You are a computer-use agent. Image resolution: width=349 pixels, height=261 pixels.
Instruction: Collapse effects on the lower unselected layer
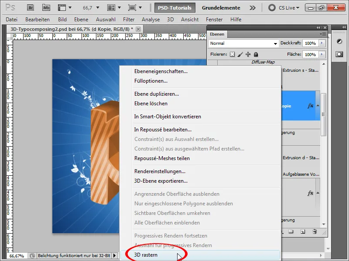pyautogui.click(x=318, y=193)
